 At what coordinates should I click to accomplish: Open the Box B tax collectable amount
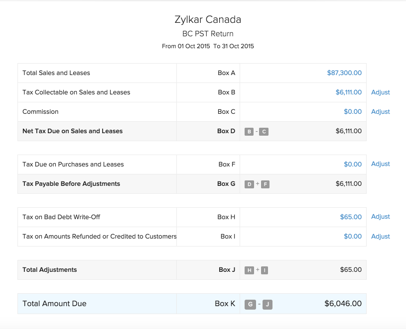348,92
